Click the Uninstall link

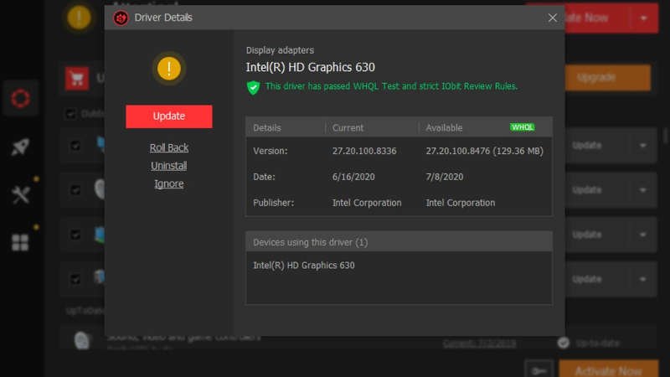(169, 165)
